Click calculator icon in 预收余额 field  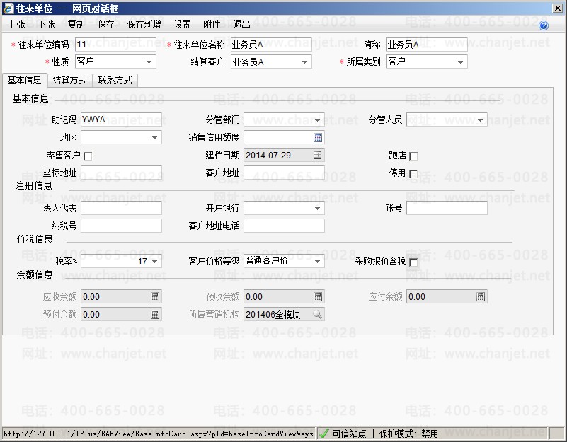318,297
